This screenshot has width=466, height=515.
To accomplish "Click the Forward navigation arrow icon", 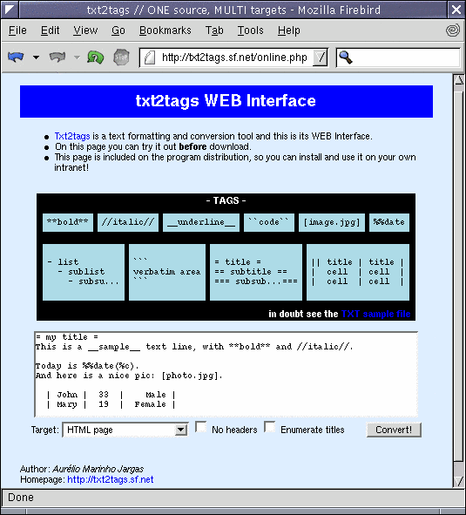I will tap(57, 58).
